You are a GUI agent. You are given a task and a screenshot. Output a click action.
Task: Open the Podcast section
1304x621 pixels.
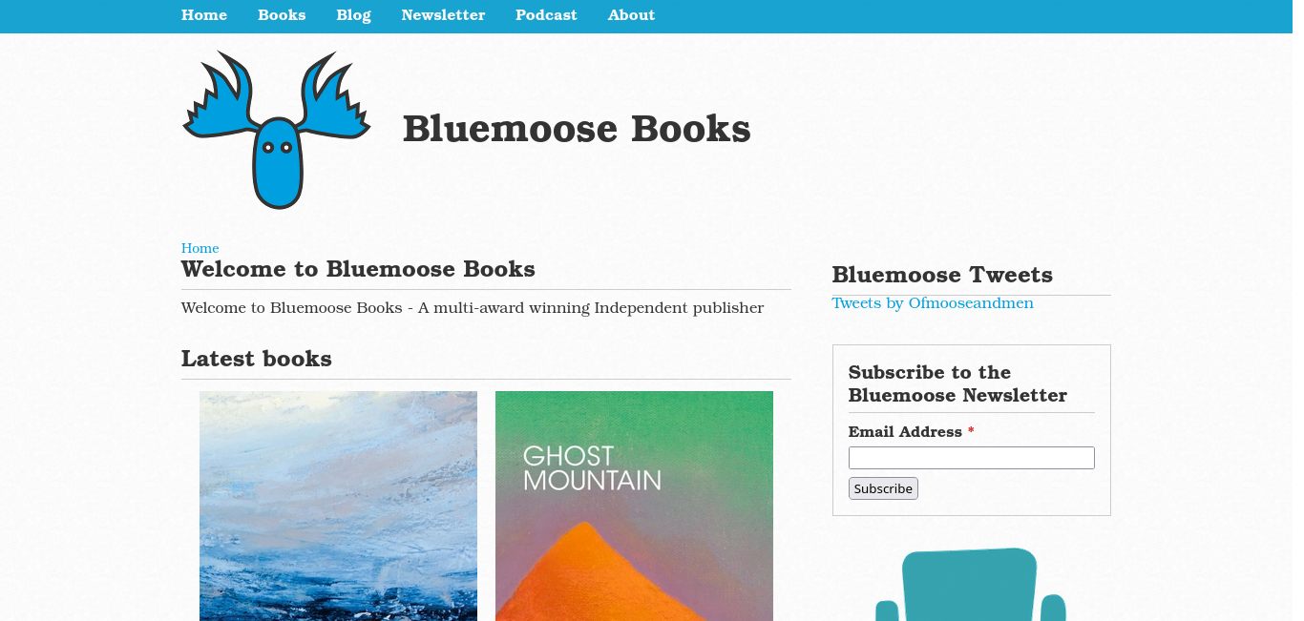(x=546, y=15)
